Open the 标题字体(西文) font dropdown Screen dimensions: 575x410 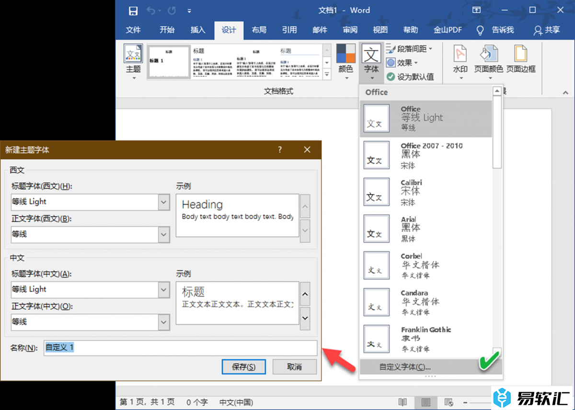164,202
